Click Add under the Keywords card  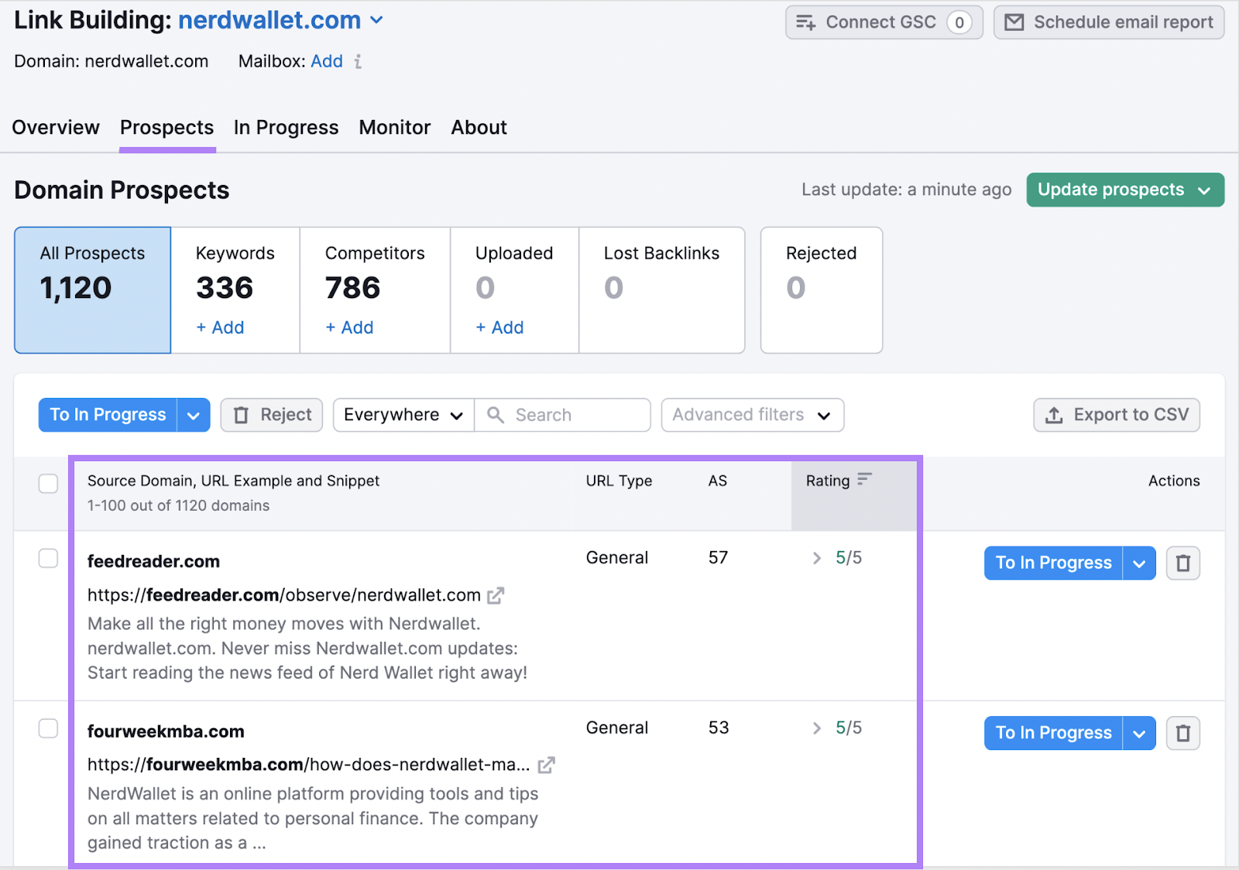(220, 327)
